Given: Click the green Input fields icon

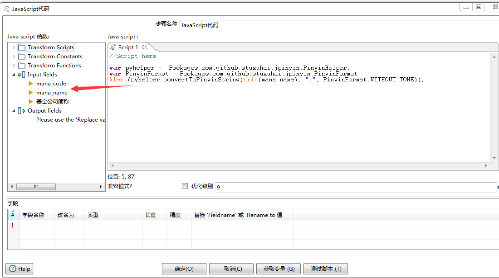Looking at the screenshot, I should (x=21, y=74).
